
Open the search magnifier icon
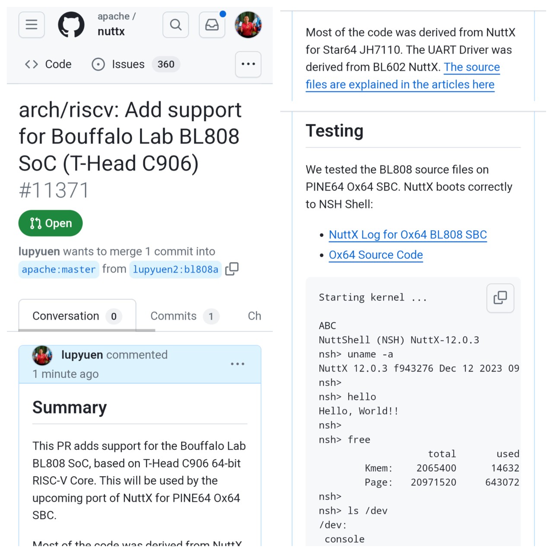175,25
